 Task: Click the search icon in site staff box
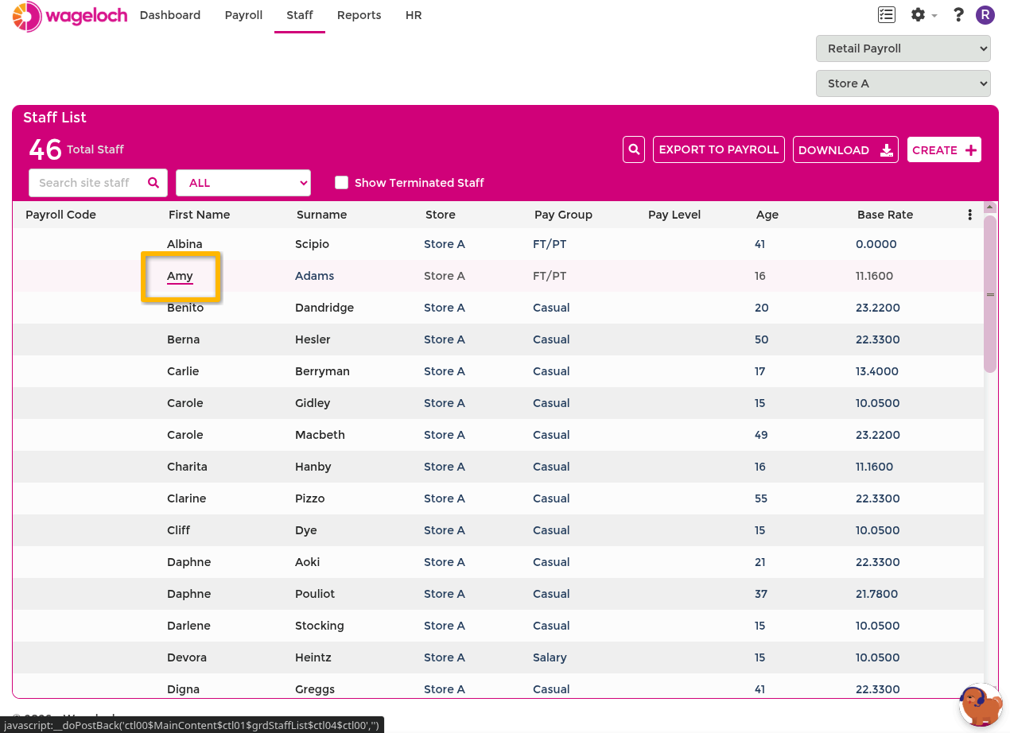click(153, 183)
